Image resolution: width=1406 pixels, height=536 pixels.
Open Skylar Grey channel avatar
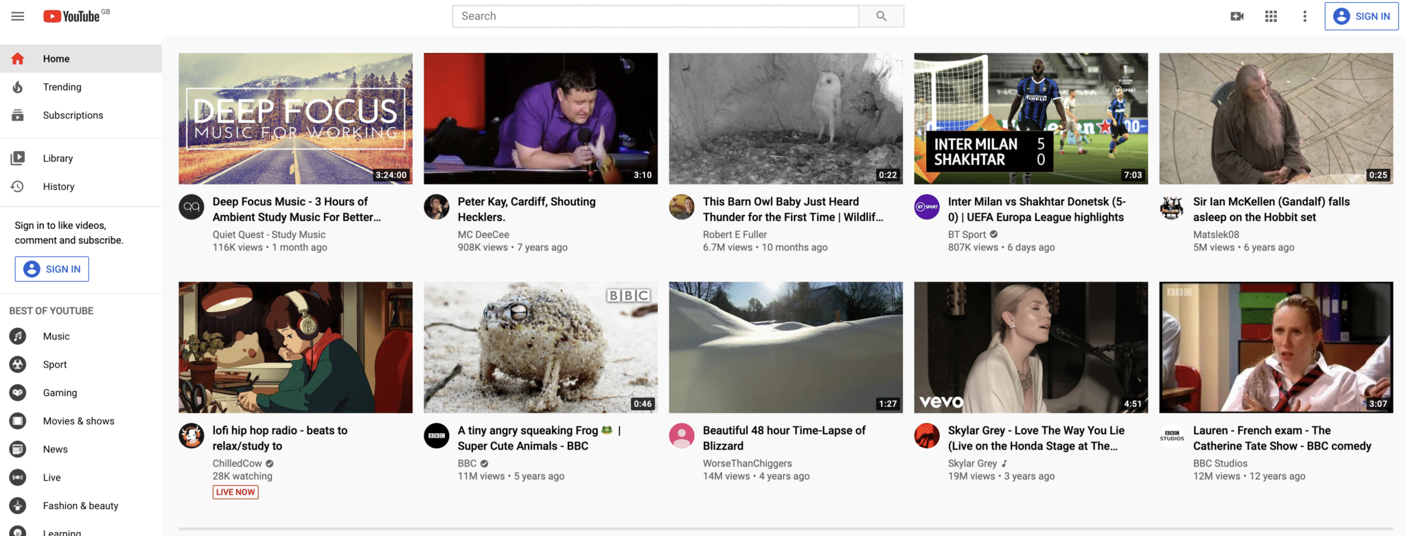pyautogui.click(x=927, y=435)
